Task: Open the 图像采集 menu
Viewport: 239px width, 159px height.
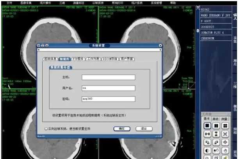Action: coord(26,3)
